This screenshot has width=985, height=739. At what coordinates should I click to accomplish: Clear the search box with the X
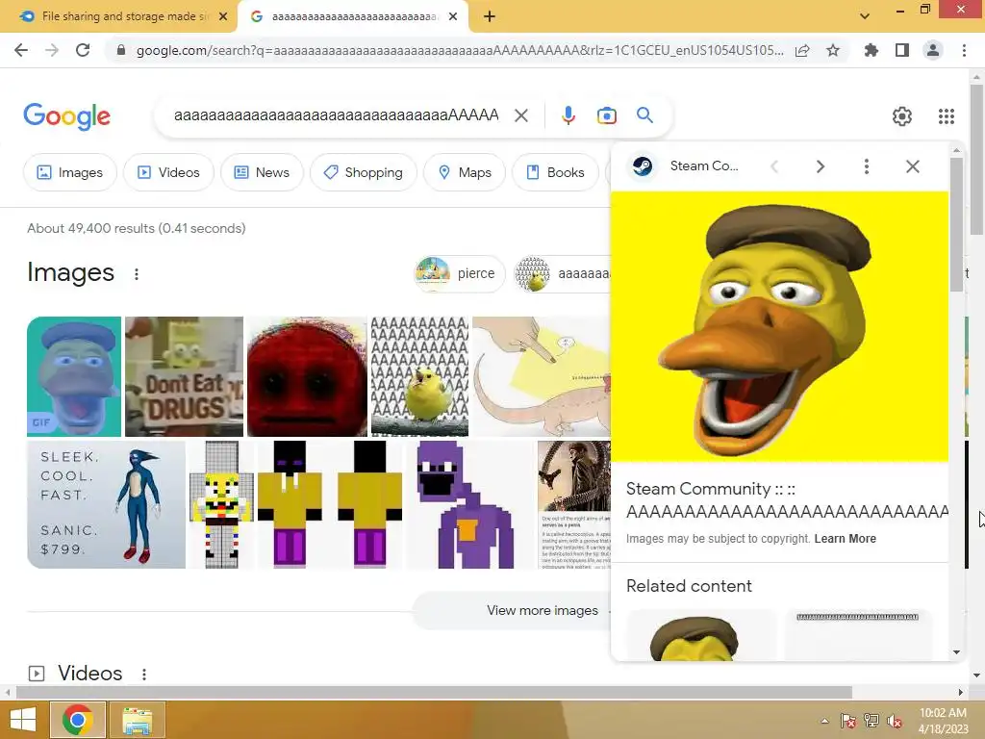click(x=520, y=115)
